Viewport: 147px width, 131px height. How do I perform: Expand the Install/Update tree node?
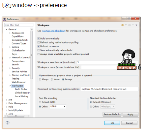pos(7,110)
